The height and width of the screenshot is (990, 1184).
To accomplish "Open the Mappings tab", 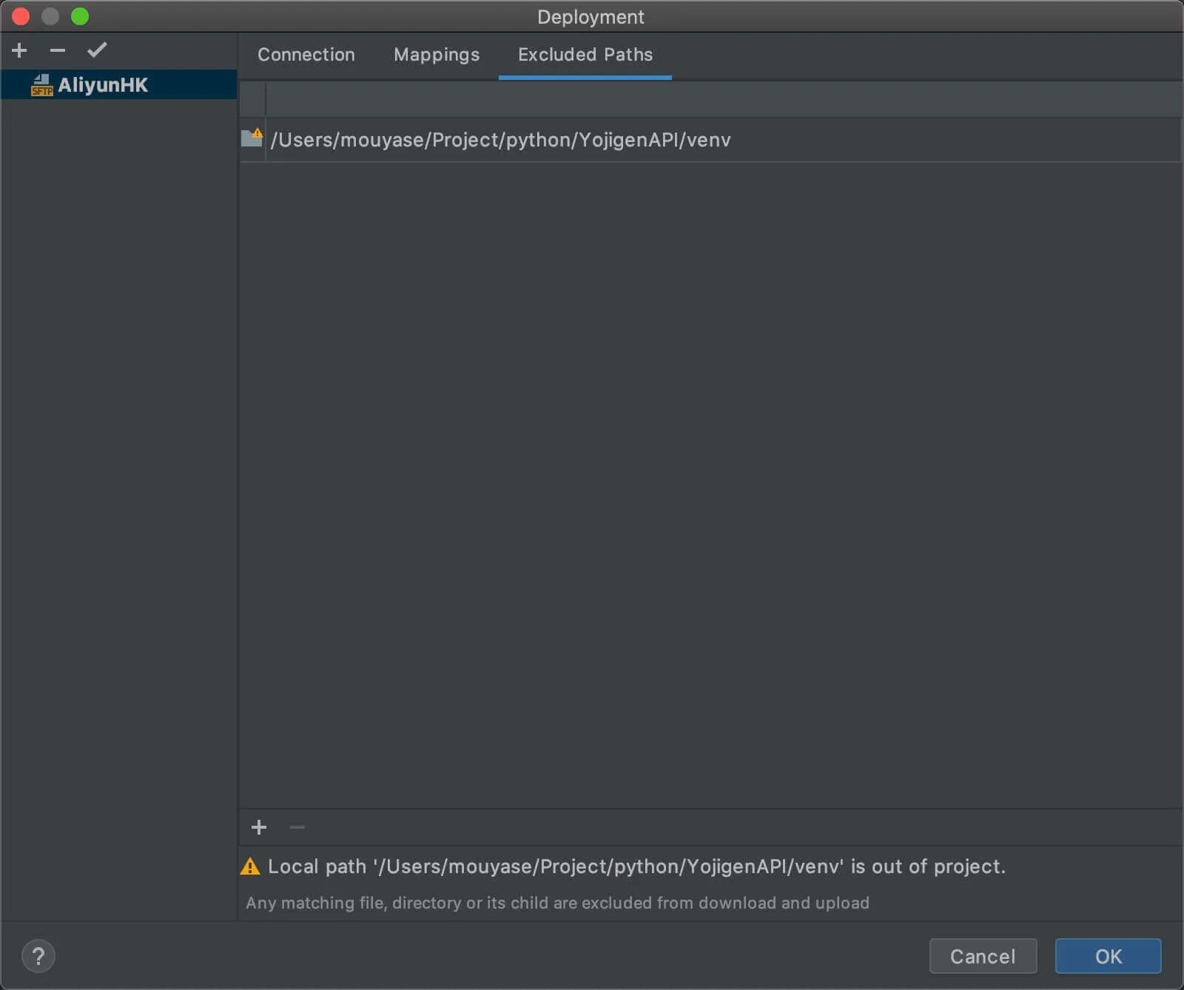I will [437, 55].
